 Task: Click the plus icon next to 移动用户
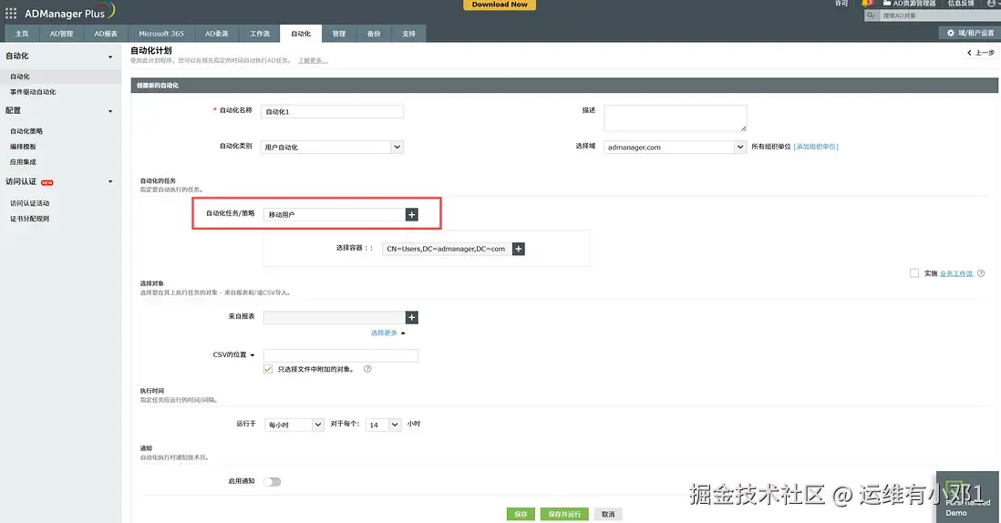pos(412,214)
